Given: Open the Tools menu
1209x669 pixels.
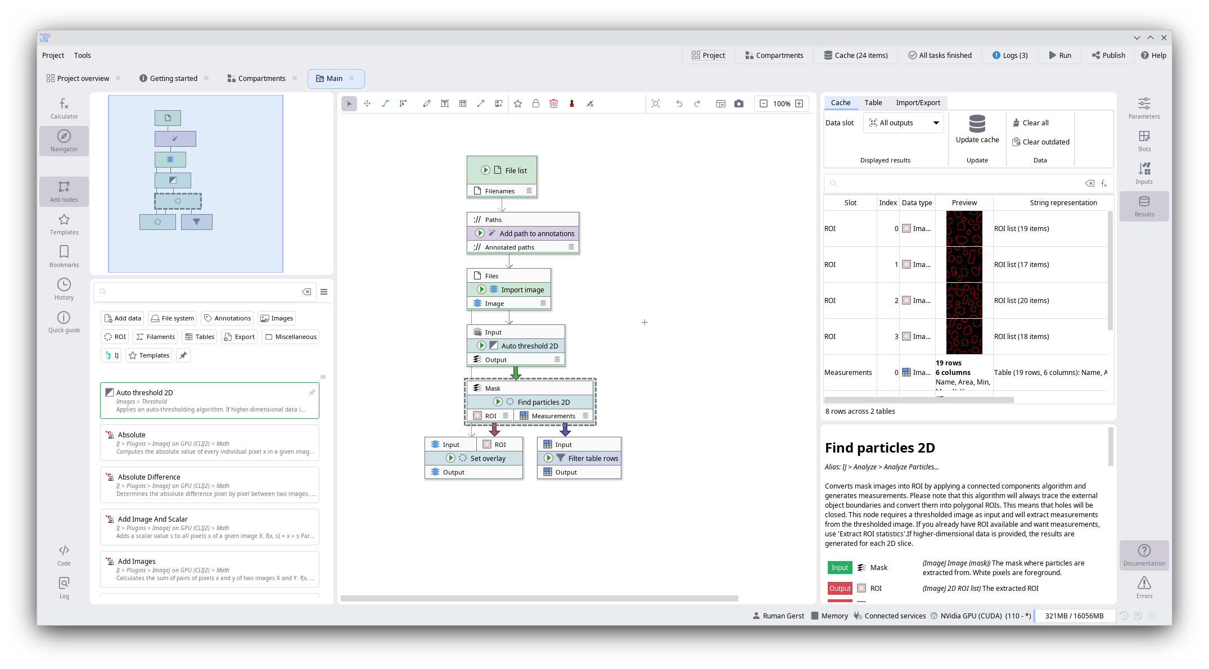Looking at the screenshot, I should pyautogui.click(x=82, y=55).
